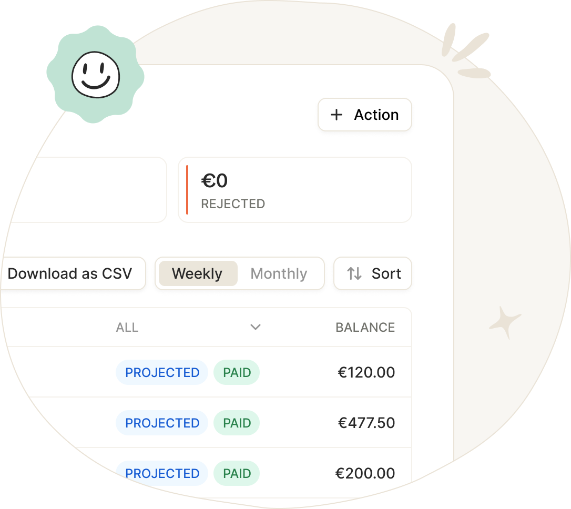Open the ALL filter dropdown

pos(188,327)
